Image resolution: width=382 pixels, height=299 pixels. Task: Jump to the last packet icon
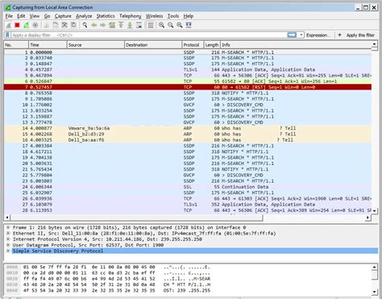pyautogui.click(x=130, y=25)
